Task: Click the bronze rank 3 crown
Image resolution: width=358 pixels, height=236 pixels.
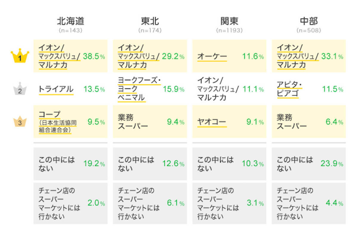Action: click(x=20, y=122)
